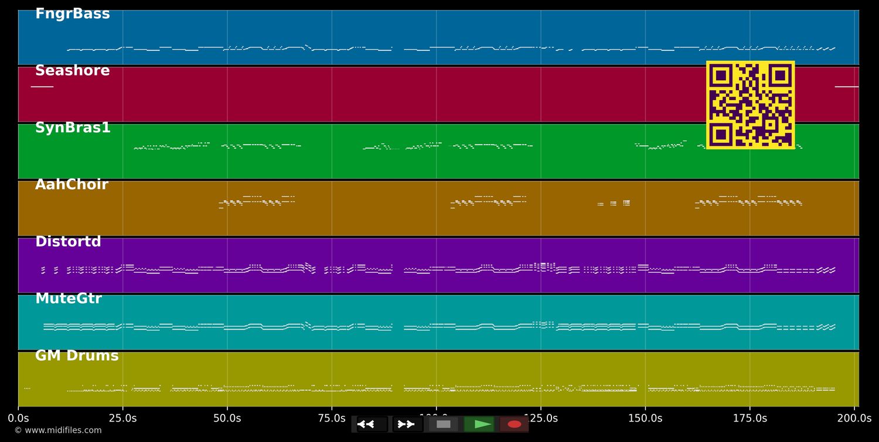Select the FngrBass track label
Screen dimensions: 879x442
(x=73, y=14)
